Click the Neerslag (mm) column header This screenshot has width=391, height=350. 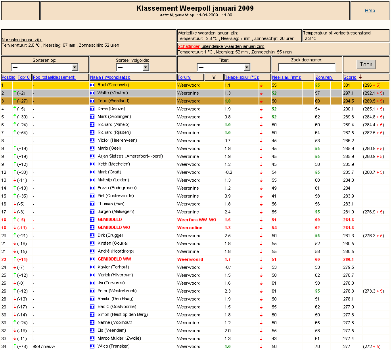click(x=287, y=77)
